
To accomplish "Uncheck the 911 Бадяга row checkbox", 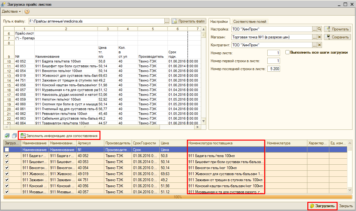I will pos(7,156).
